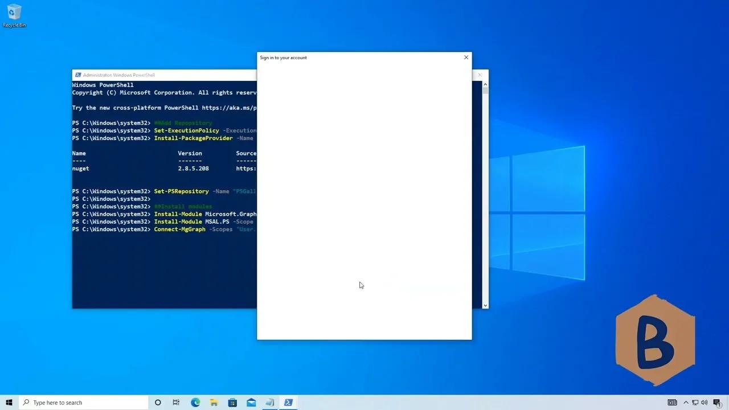Open the Mail app from the taskbar
729x410 pixels.
coord(251,403)
